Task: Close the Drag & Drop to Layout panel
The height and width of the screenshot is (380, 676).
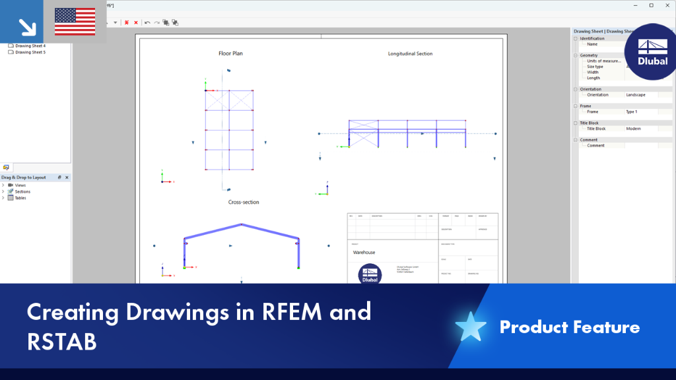Action: pos(67,177)
